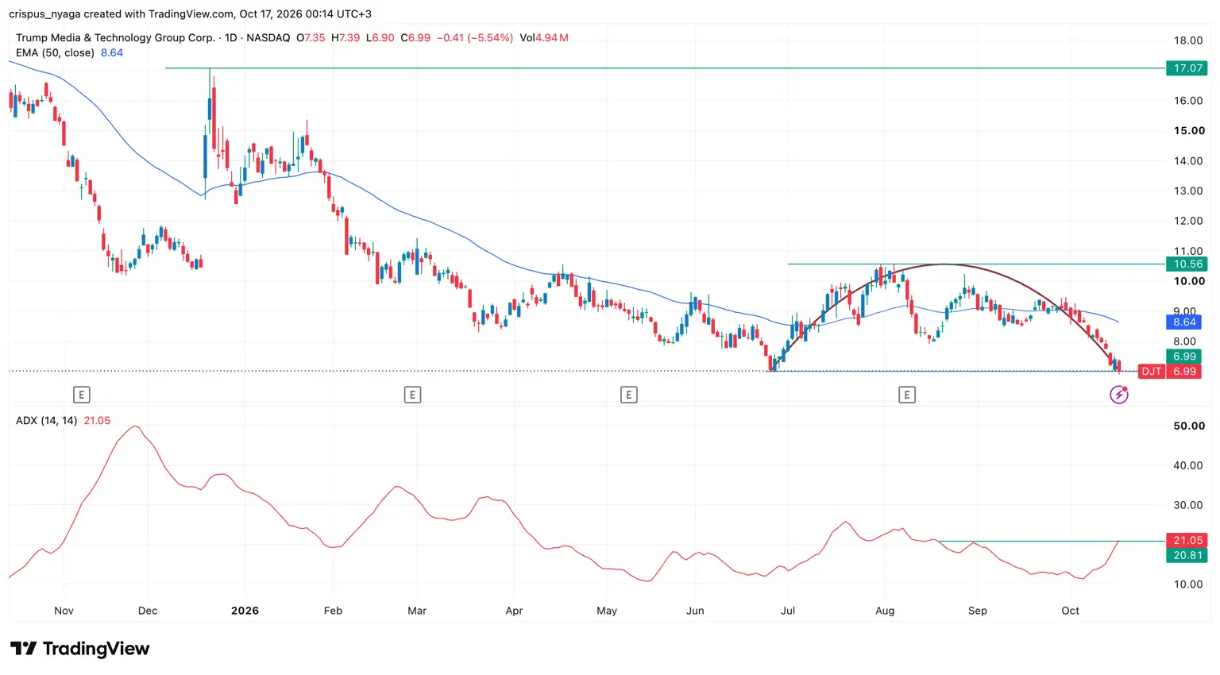Click the NASDAQ exchange label
This screenshot has height=675, width=1220.
pyautogui.click(x=268, y=37)
